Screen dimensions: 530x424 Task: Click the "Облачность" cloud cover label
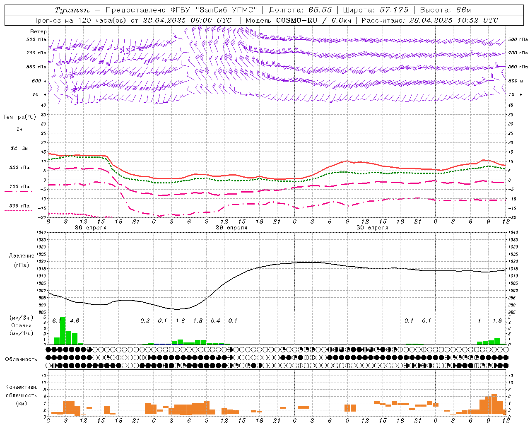pyautogui.click(x=21, y=359)
